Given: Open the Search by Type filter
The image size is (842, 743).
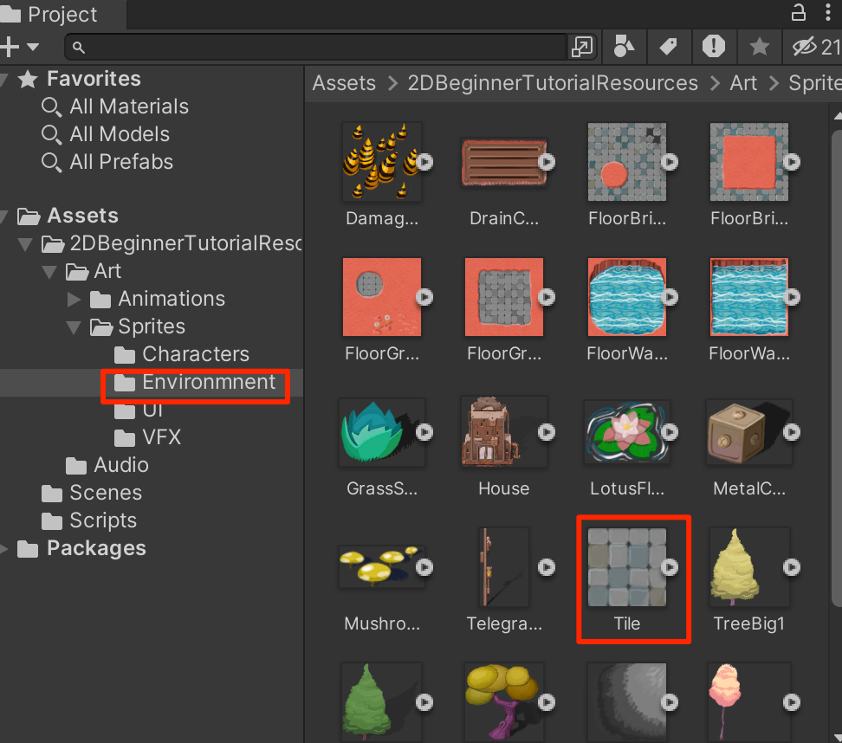Looking at the screenshot, I should [624, 48].
